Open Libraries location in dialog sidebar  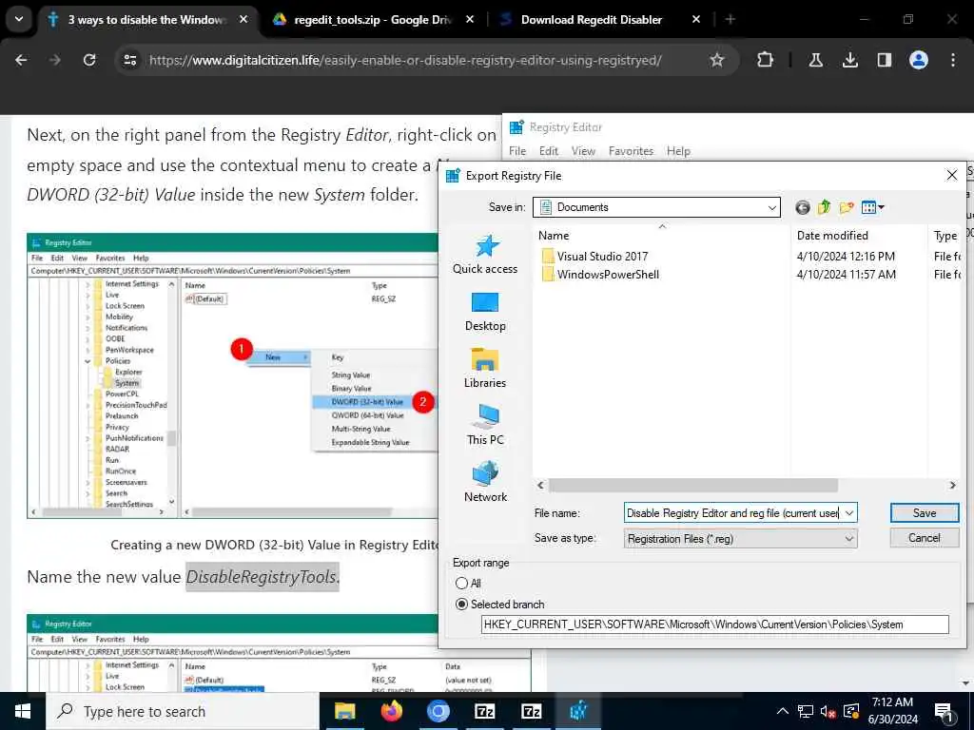[485, 369]
